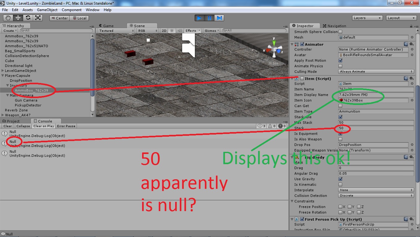Screen dimensions: 420x237
Task: Open the Culling Mode dropdown
Action: (376, 72)
